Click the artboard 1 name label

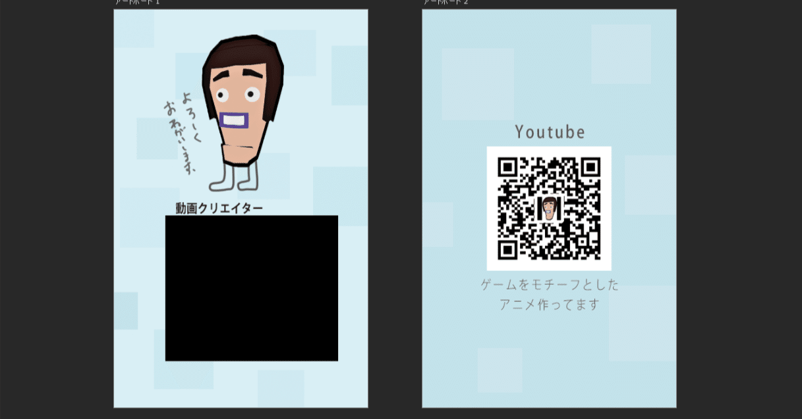[x=137, y=3]
